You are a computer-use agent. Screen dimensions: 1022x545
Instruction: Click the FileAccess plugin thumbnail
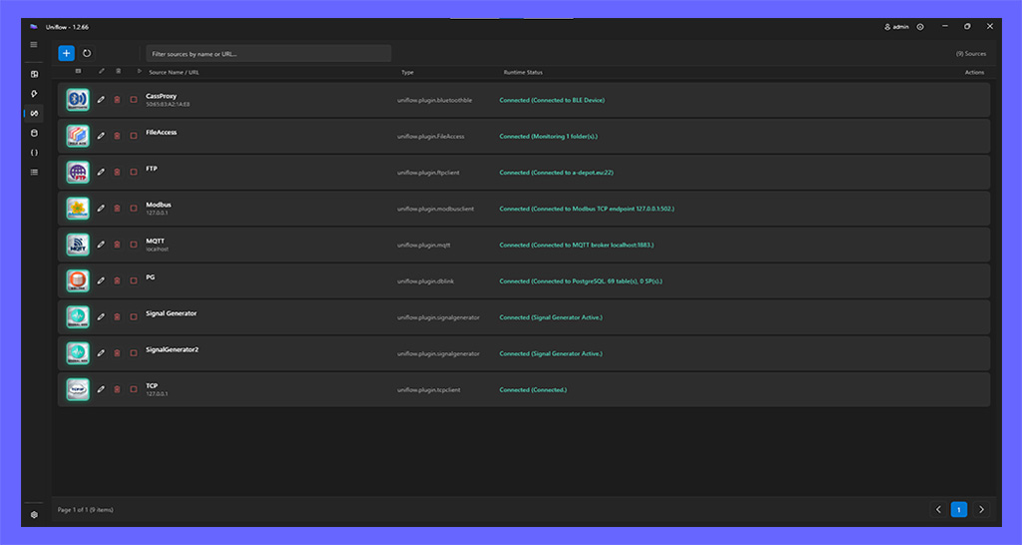coord(78,136)
